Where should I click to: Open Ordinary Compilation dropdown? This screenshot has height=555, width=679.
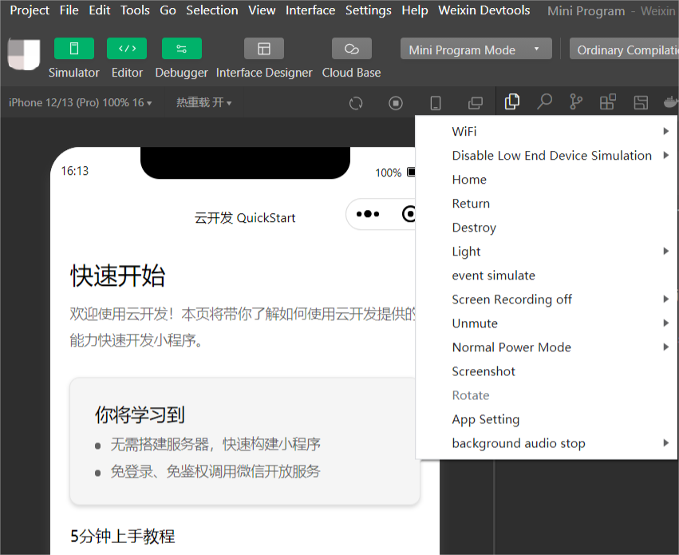(x=624, y=50)
